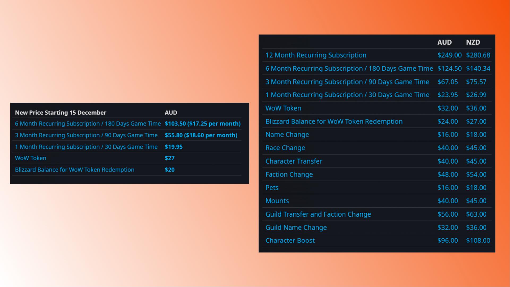Select the $63.00 NZD price

coord(476,214)
